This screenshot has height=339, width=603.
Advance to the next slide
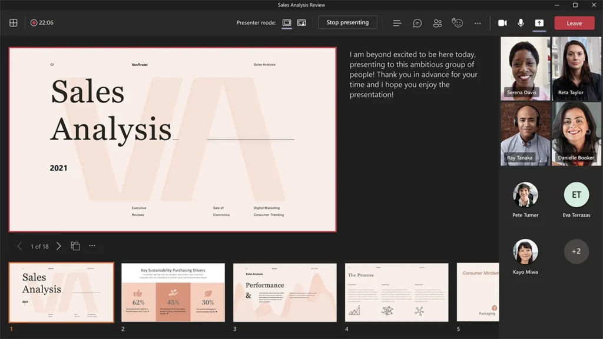58,246
